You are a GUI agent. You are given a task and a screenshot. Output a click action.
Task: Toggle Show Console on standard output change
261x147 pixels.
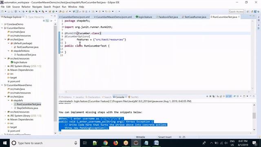pos(227,96)
